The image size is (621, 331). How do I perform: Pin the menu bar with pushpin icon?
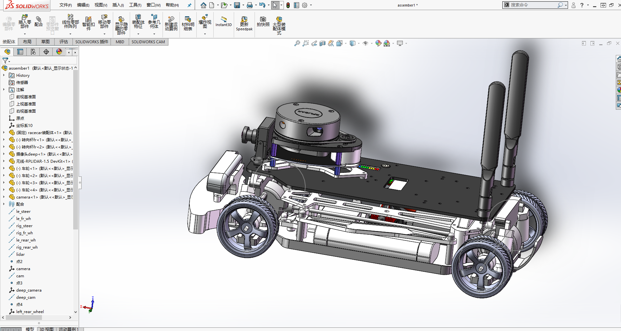point(189,5)
